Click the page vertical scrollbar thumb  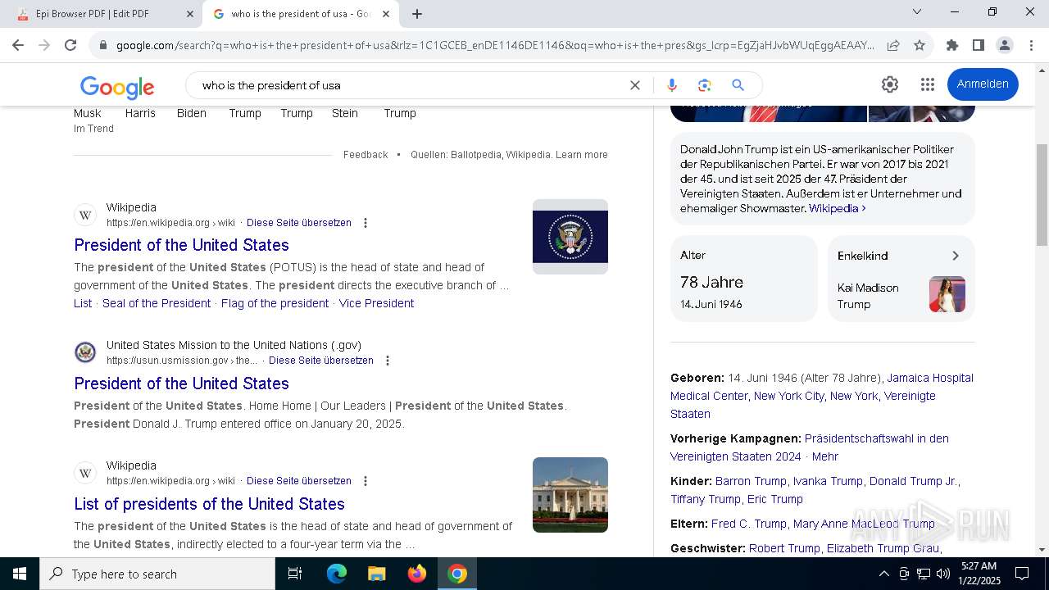pyautogui.click(x=1042, y=195)
